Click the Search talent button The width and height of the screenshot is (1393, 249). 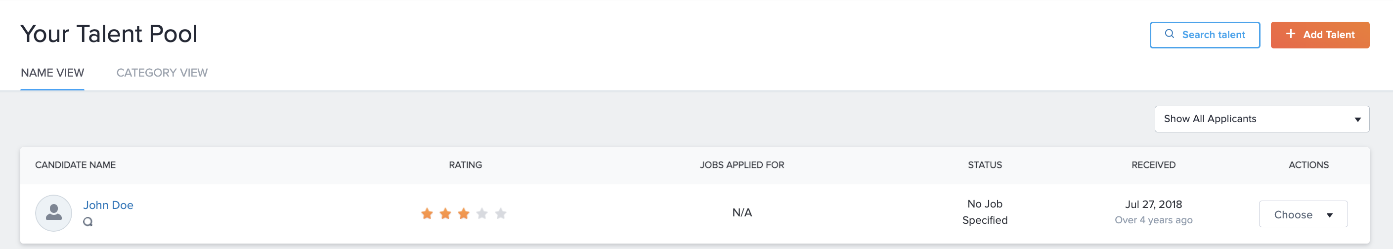pos(1204,35)
